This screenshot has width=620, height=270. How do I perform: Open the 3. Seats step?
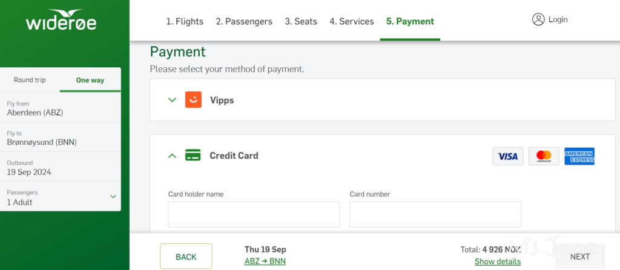[x=301, y=21]
